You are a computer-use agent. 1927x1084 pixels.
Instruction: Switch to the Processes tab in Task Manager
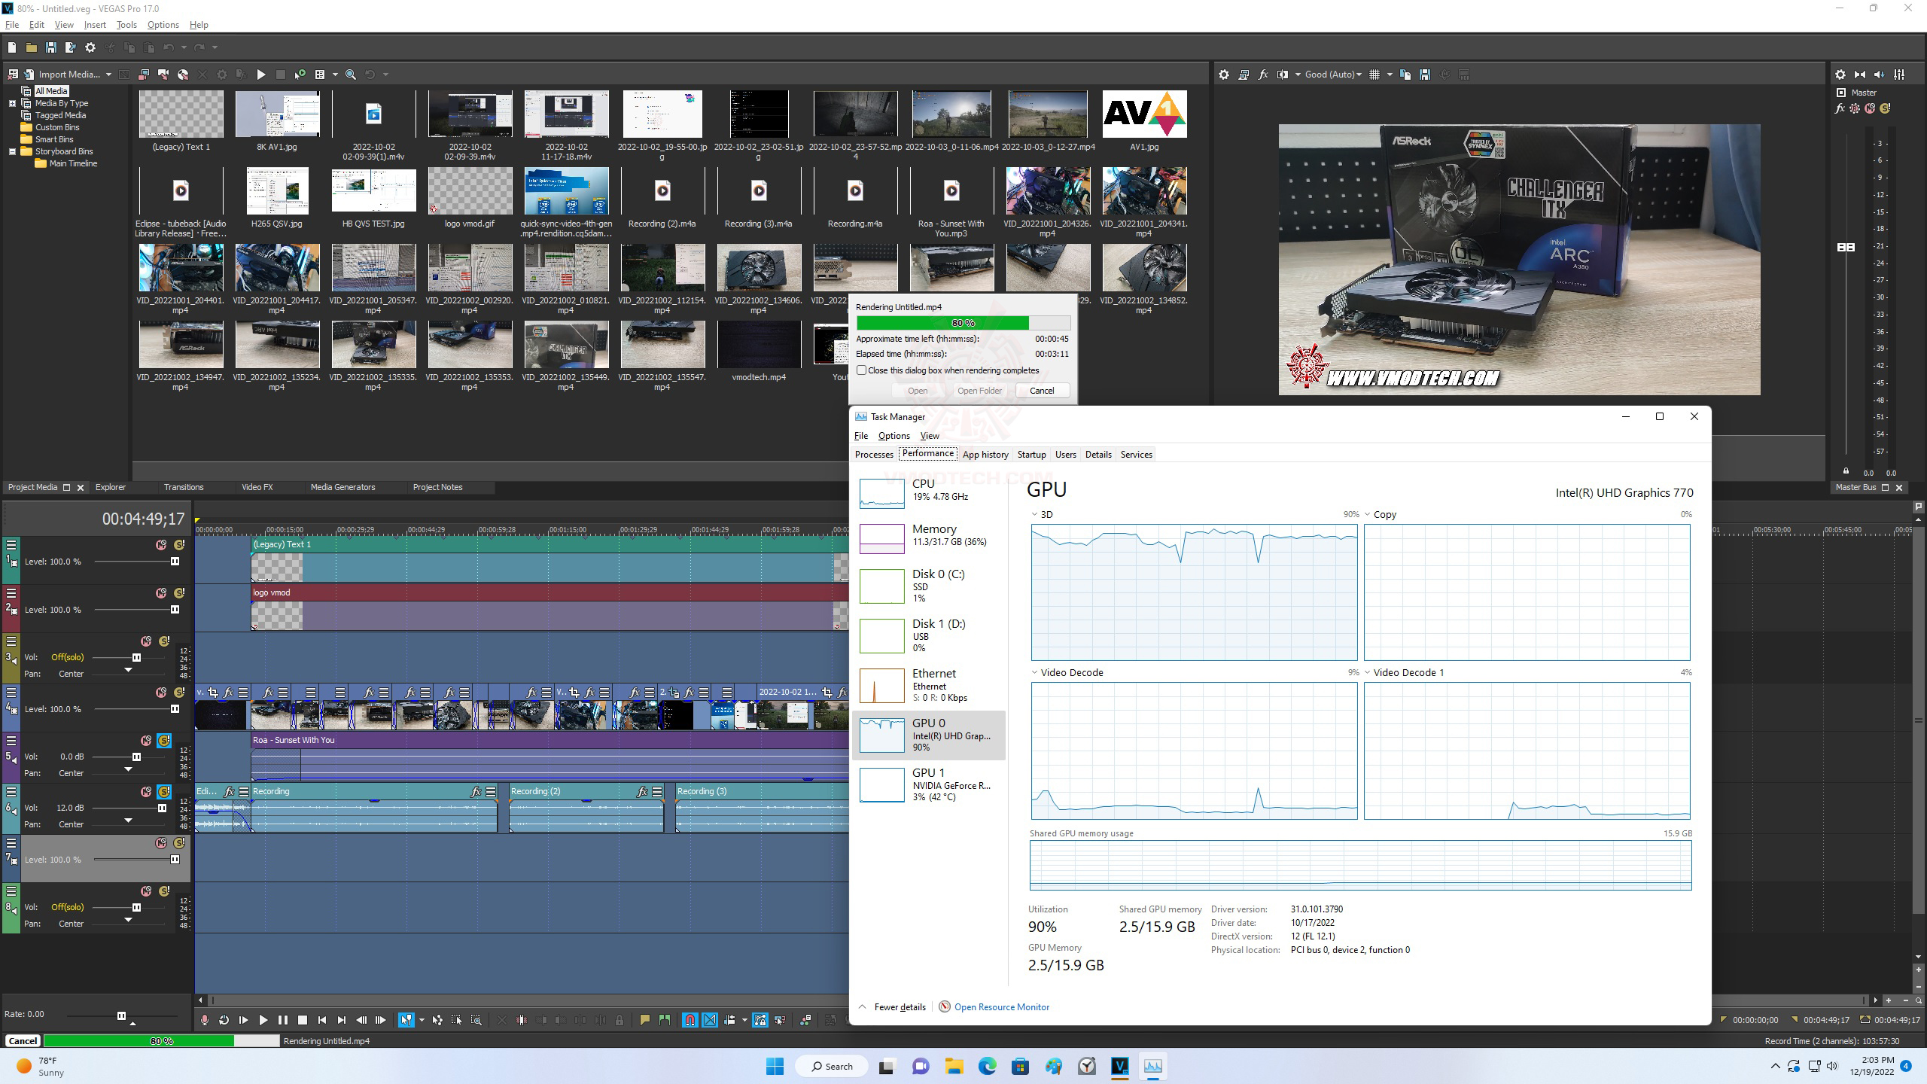point(873,454)
